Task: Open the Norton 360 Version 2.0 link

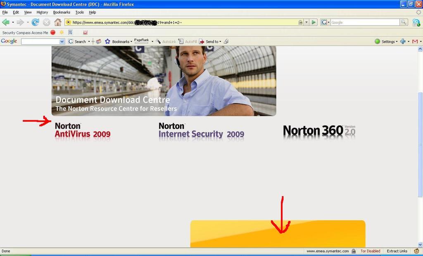Action: point(319,131)
